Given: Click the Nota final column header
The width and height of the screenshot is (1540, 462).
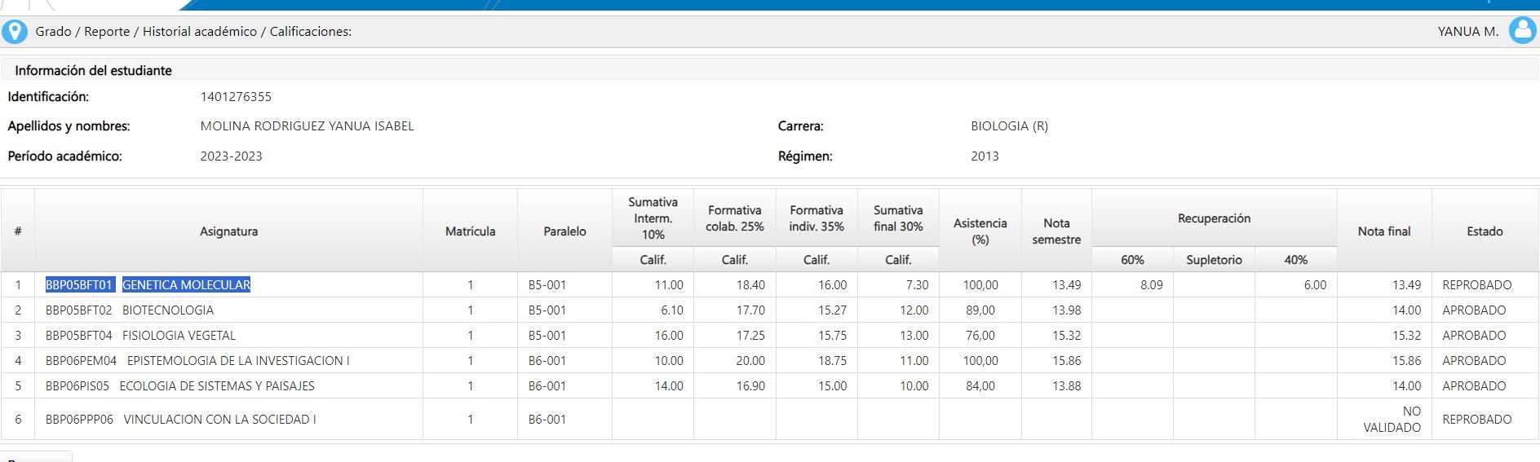Looking at the screenshot, I should click(1384, 231).
